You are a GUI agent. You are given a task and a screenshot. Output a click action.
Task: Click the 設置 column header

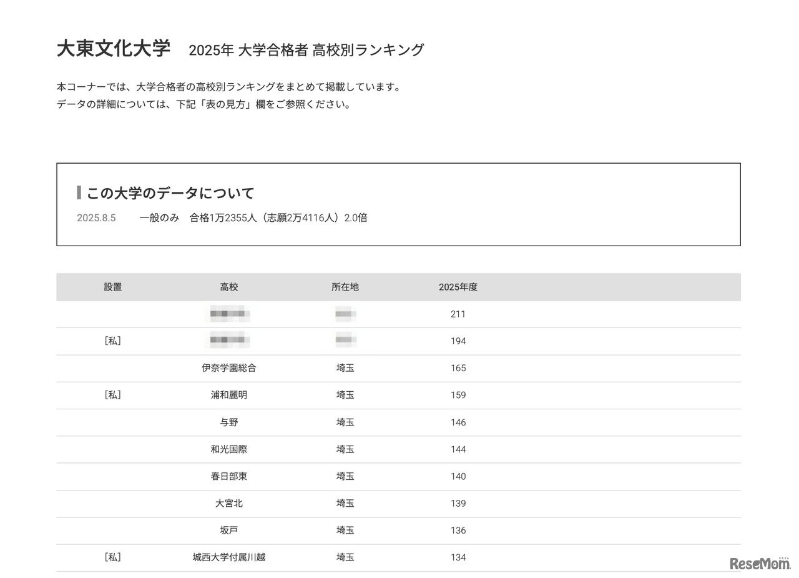113,287
